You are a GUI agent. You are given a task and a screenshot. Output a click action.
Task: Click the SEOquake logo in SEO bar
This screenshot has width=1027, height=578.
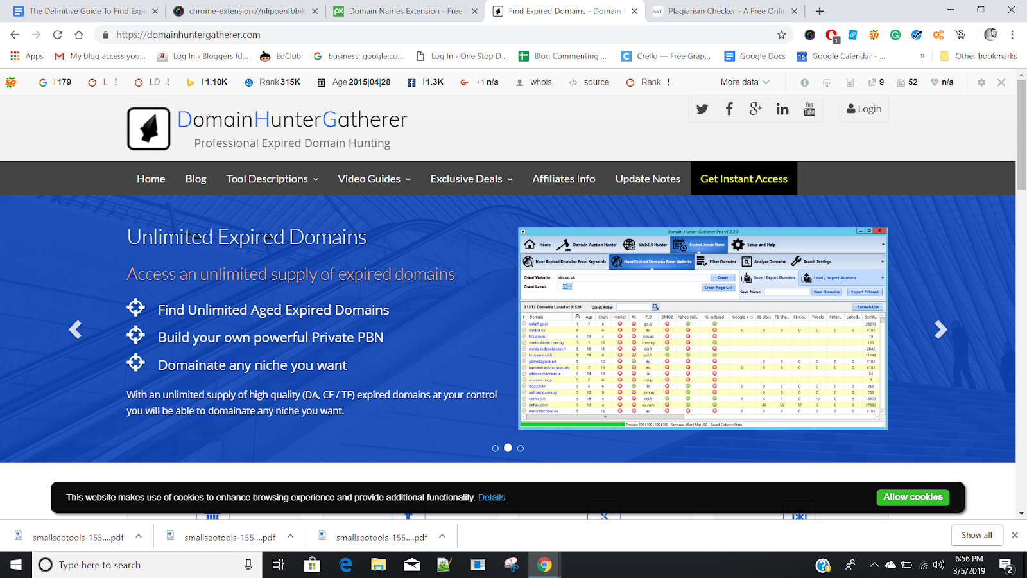coord(11,82)
